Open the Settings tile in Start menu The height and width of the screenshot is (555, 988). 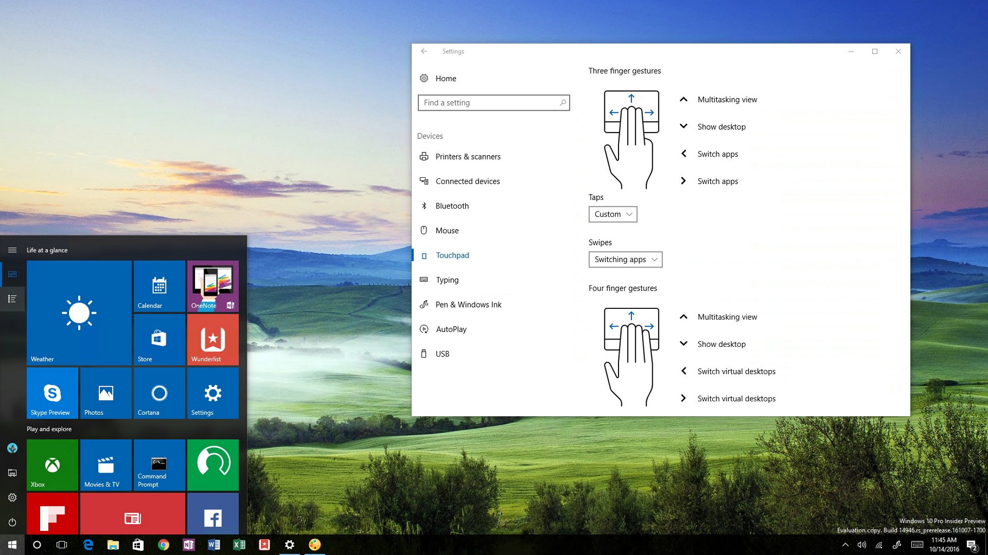(x=213, y=393)
